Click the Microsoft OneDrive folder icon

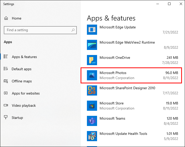pos(92,60)
